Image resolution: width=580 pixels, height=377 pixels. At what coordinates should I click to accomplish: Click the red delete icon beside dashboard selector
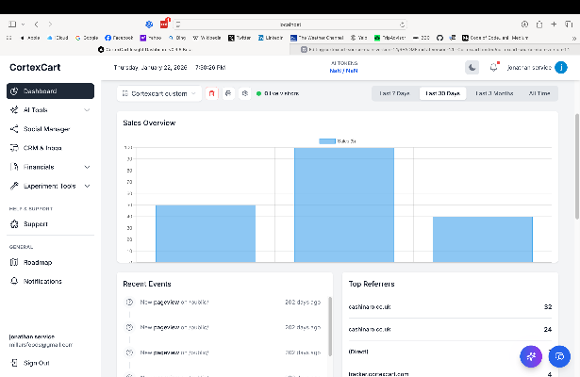[x=212, y=93]
